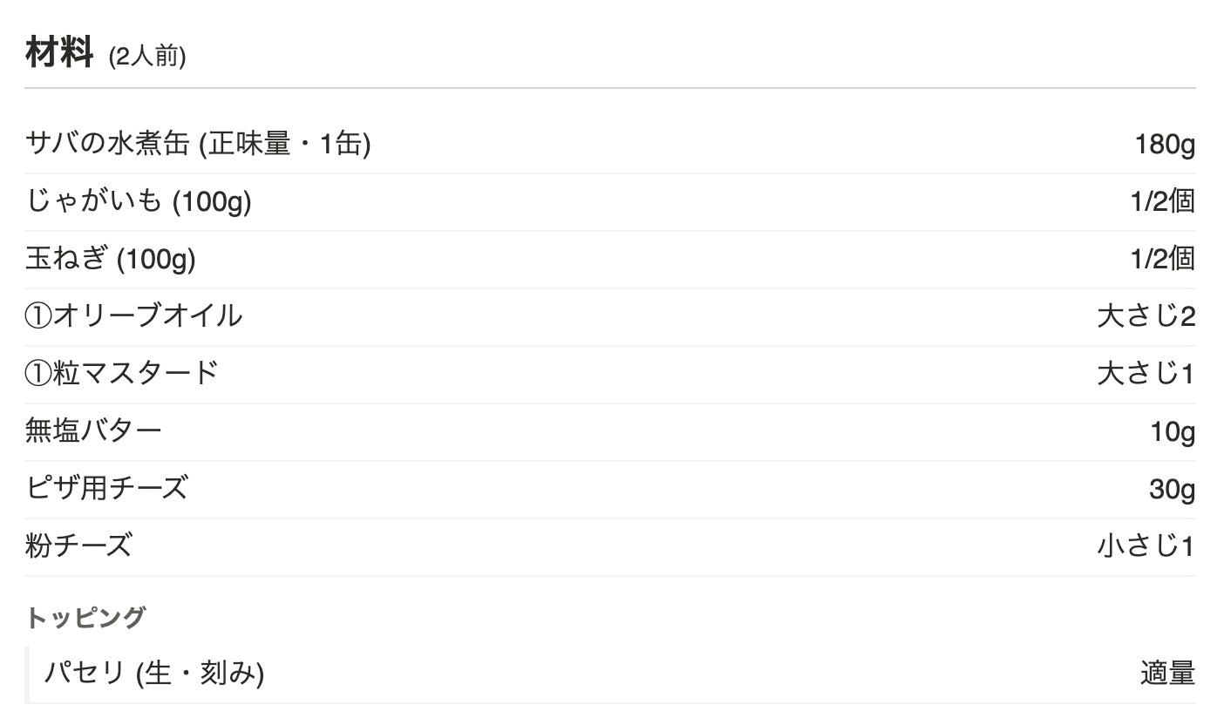Select the 玉ねぎ (100g) ingredient

pyautogui.click(x=111, y=259)
